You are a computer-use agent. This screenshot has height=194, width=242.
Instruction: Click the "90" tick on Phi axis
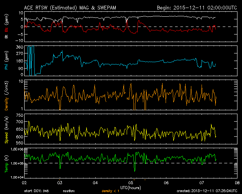click(x=21, y=69)
